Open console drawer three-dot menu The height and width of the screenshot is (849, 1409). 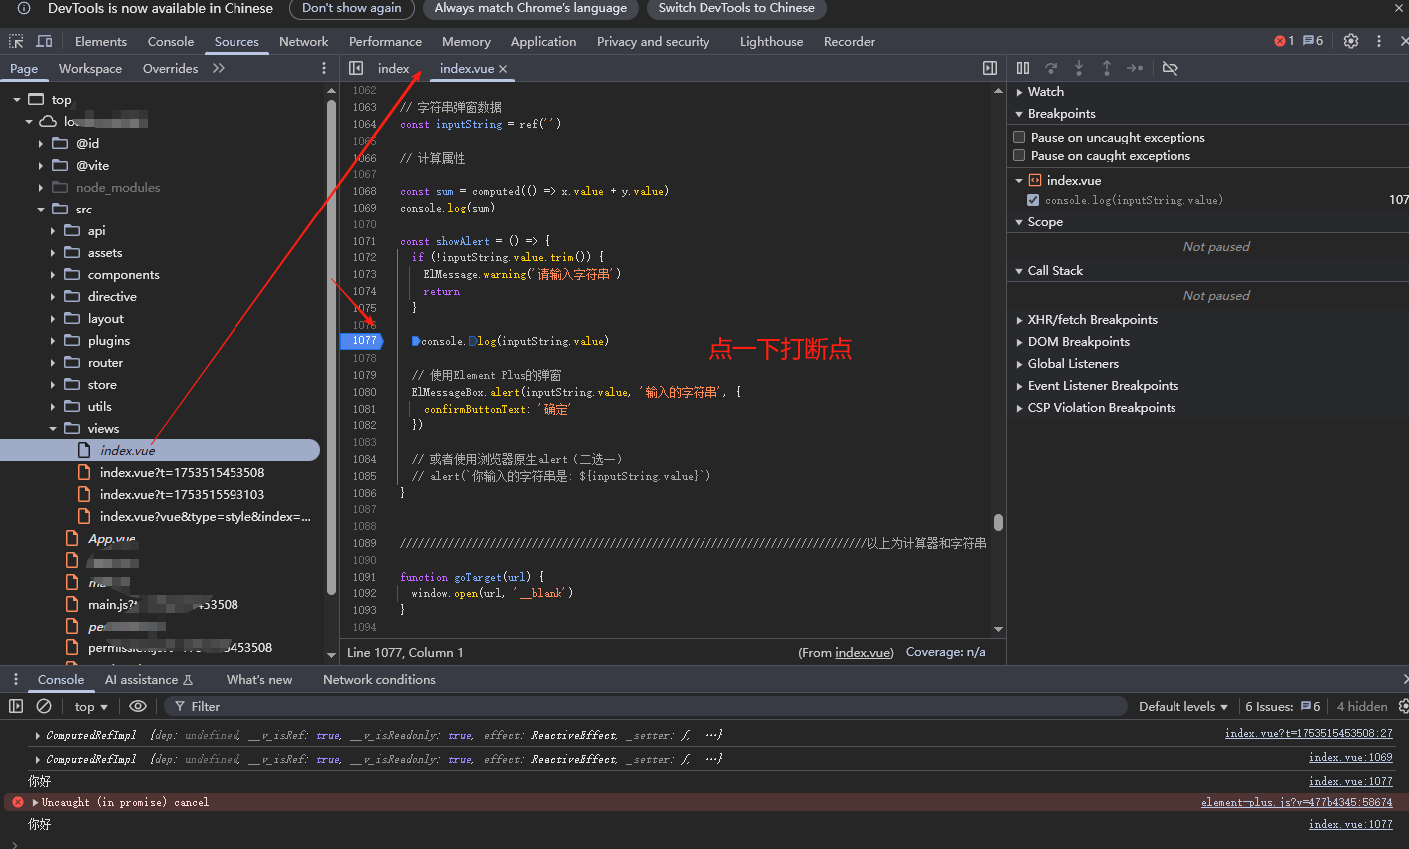16,679
